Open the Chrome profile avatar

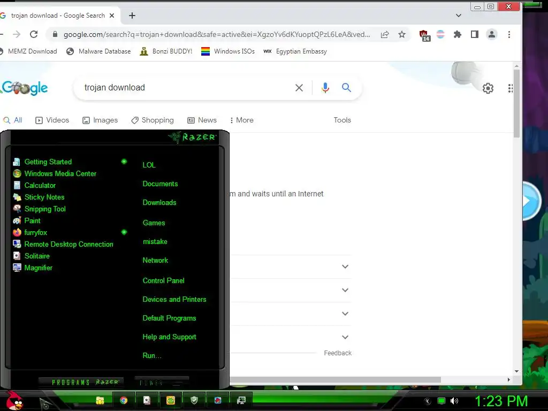(491, 34)
